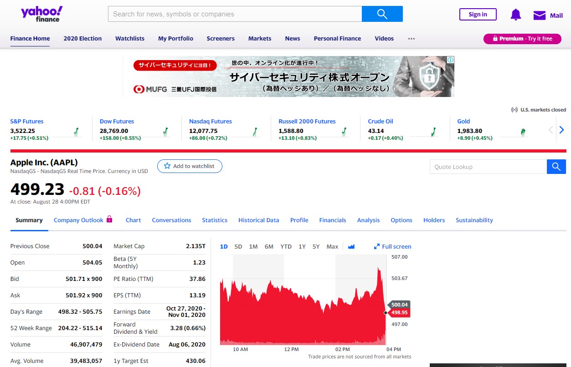The width and height of the screenshot is (571, 367).
Task: Click the Nasdaq Futures link
Action: (x=211, y=122)
